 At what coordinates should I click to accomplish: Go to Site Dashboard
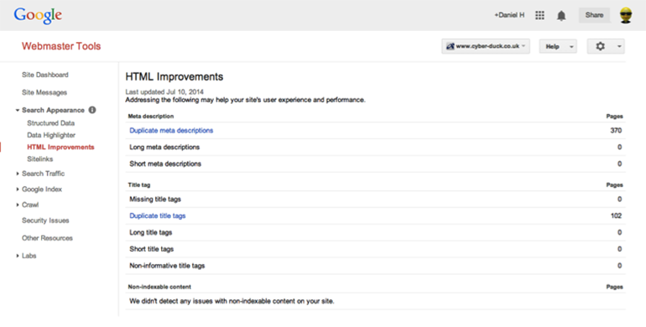click(x=45, y=75)
